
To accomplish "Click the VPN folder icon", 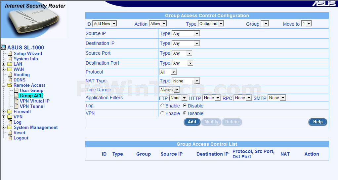I will [x=10, y=117].
